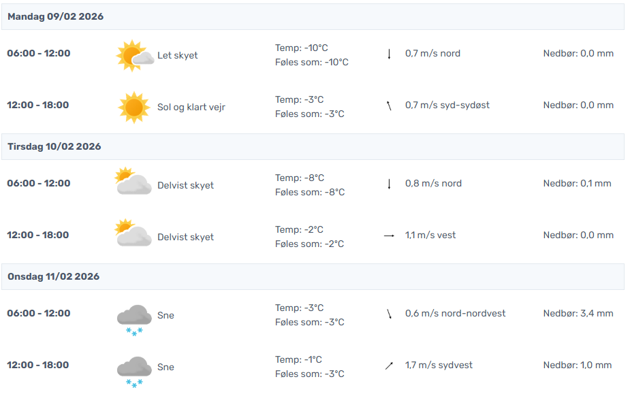The image size is (630, 407).
Task: Click the right-pointing arrow beside 1,1 m/s vest
Action: pyautogui.click(x=389, y=235)
